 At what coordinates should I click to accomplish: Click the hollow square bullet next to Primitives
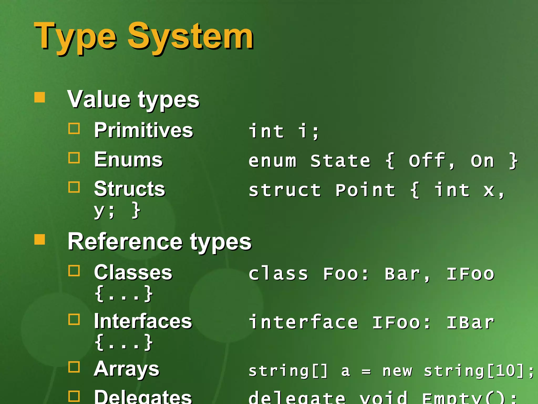click(x=74, y=129)
